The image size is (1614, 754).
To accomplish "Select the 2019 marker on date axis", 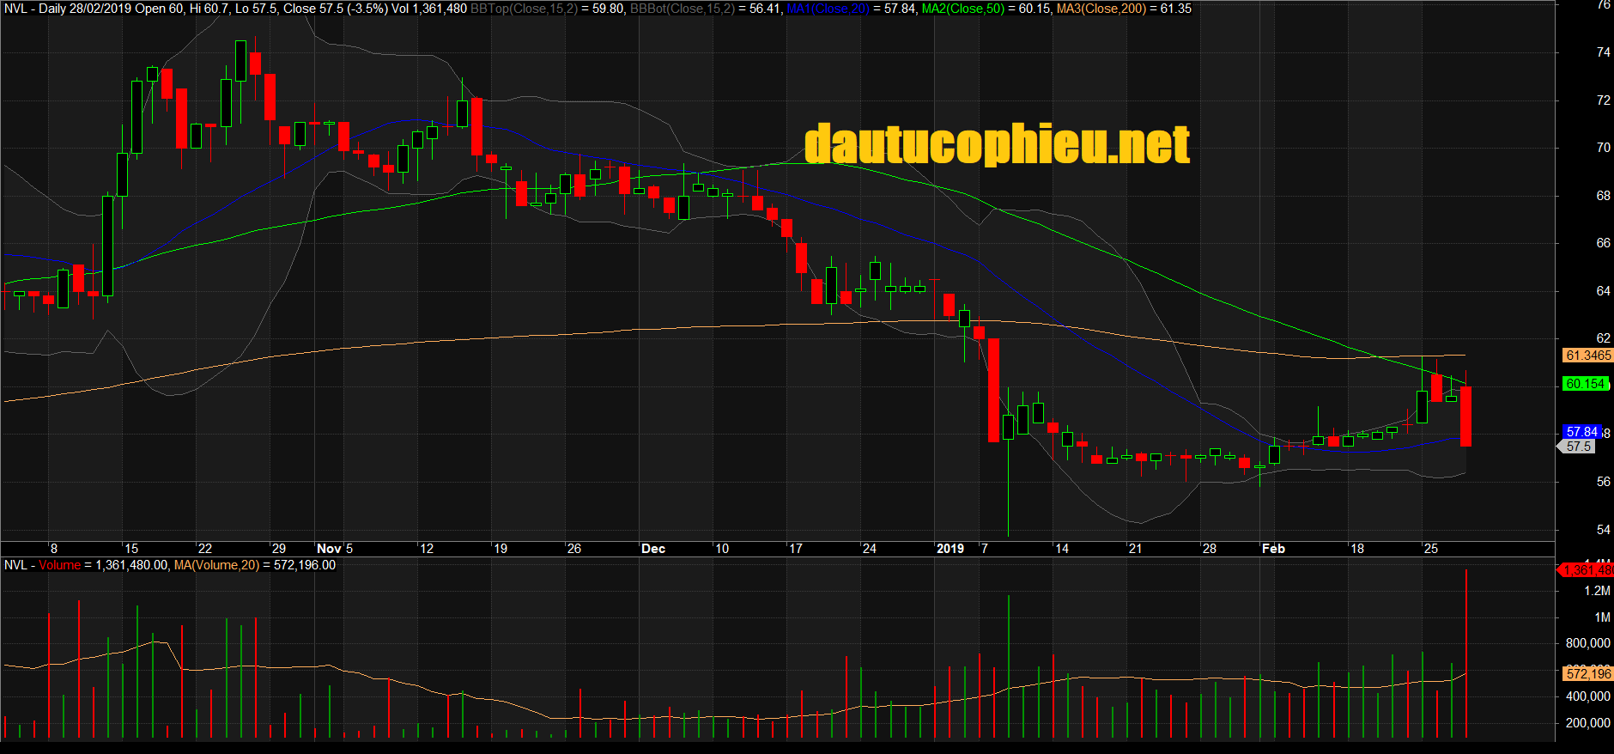I will click(950, 549).
